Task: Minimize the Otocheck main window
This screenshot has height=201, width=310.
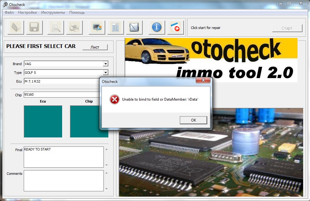Action: (281, 3)
